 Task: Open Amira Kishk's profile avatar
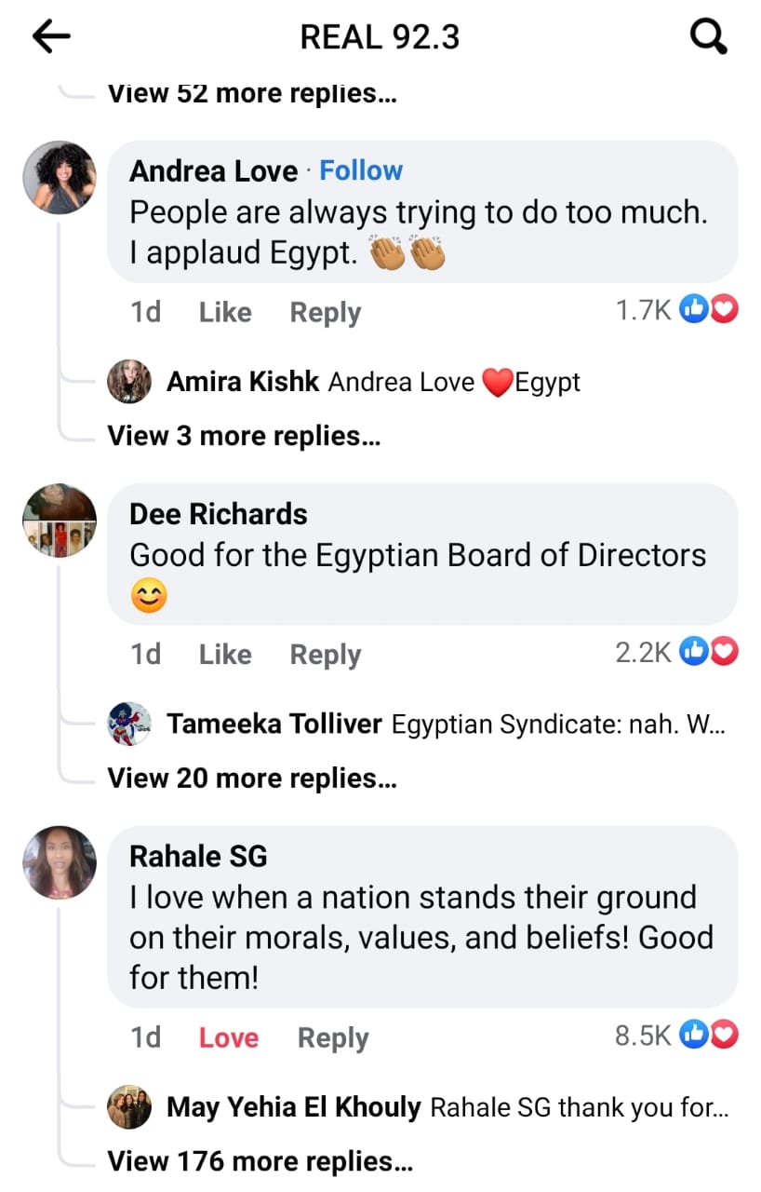[x=129, y=382]
